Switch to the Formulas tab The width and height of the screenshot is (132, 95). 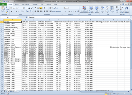tap(35, 4)
